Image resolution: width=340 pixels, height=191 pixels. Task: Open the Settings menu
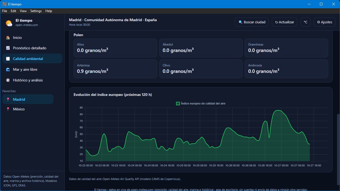pos(36,11)
